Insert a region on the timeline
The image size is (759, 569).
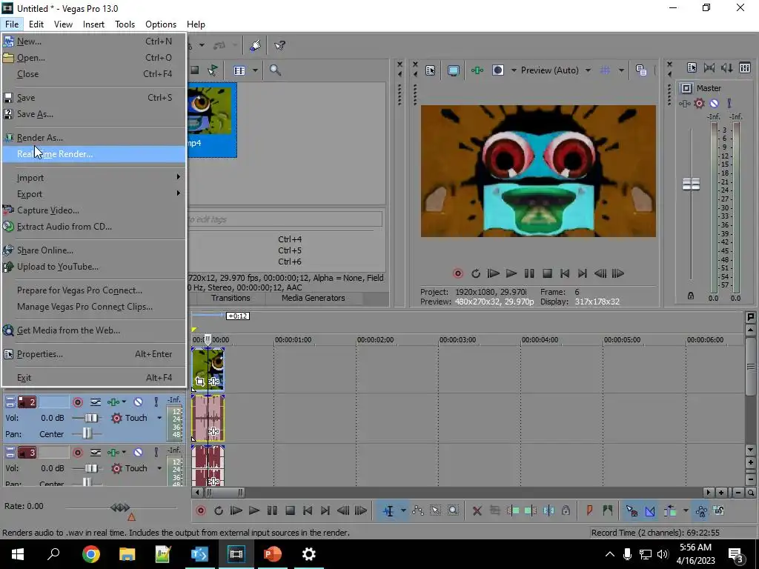[x=608, y=510]
